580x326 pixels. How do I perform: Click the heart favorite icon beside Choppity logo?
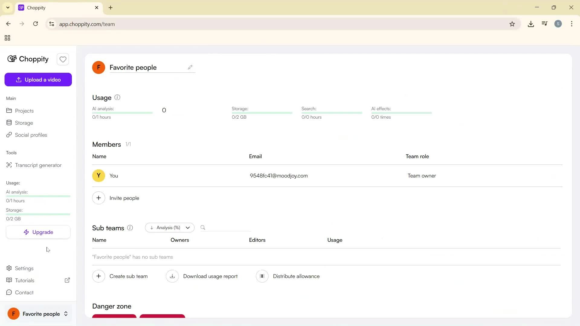pyautogui.click(x=63, y=59)
